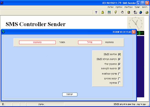Click the user face toolbar icon

129,12
